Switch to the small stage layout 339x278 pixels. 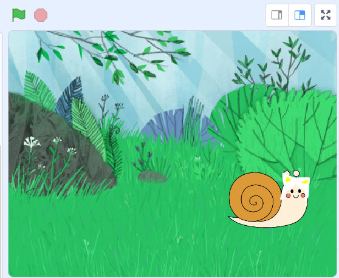(x=277, y=15)
